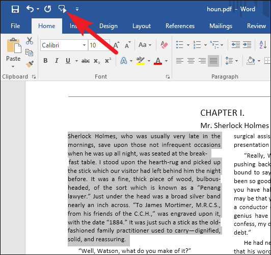
Task: Enable Justify paragraph alignment
Action: [x=213, y=61]
